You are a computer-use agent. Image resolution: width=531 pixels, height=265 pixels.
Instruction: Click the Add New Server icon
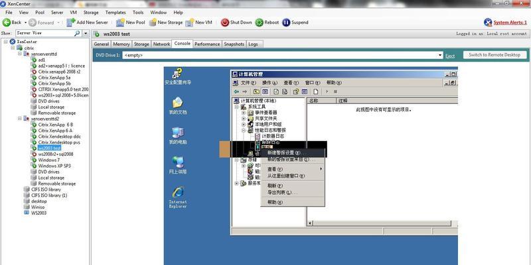click(x=71, y=23)
